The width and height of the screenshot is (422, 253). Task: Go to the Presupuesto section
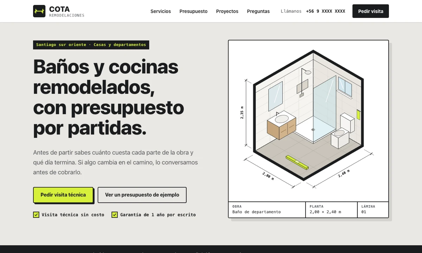point(193,11)
